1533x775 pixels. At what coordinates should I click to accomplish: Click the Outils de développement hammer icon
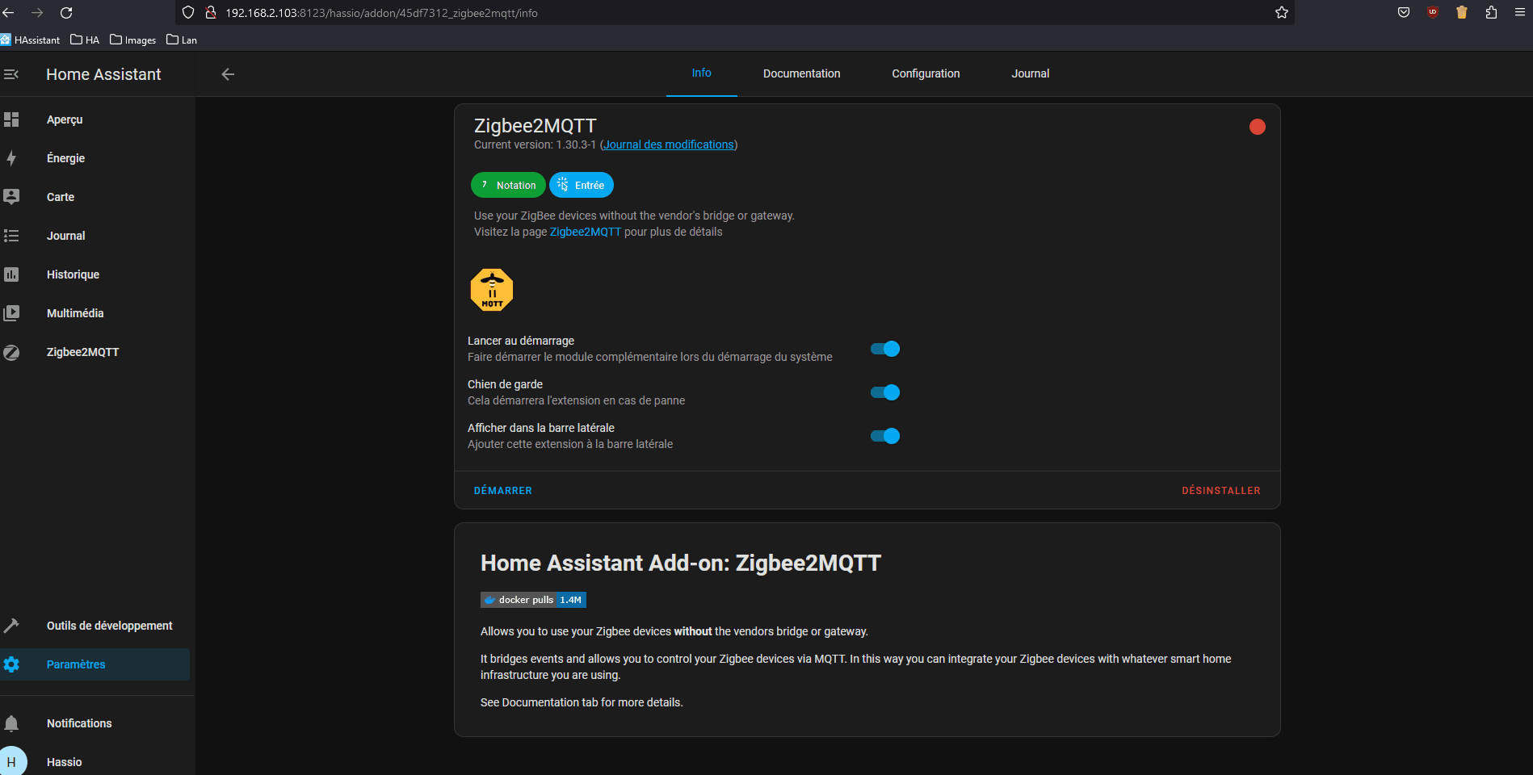(11, 626)
